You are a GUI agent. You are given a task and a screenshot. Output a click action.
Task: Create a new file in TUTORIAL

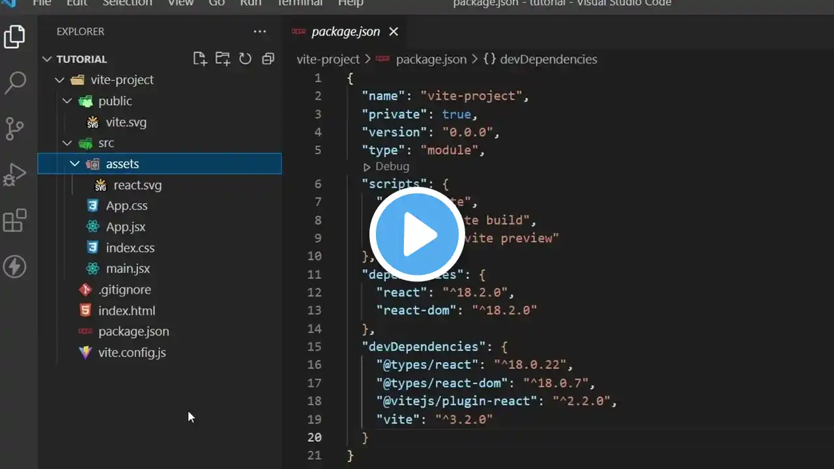200,59
